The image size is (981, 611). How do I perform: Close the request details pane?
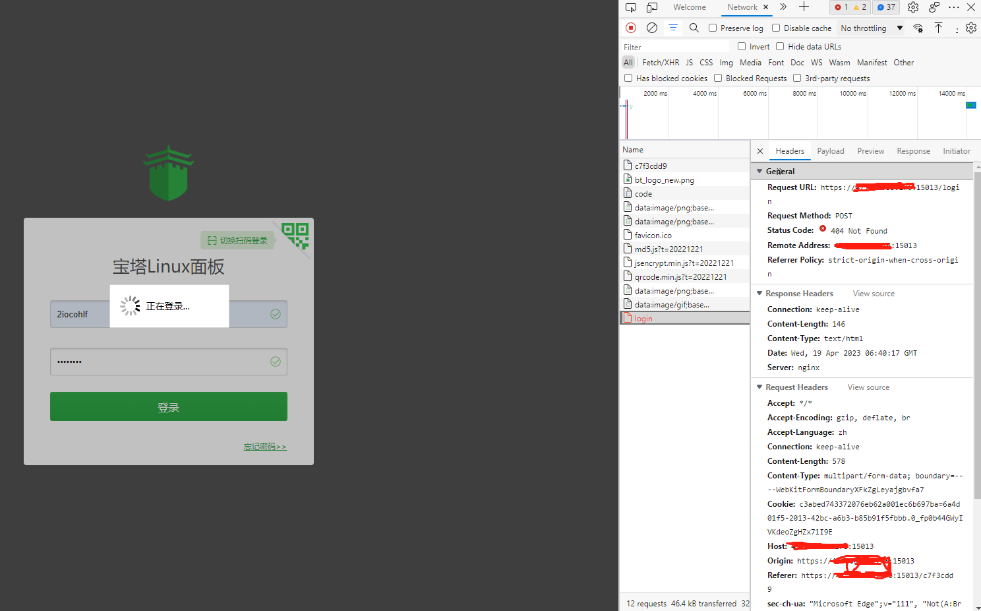tap(760, 151)
